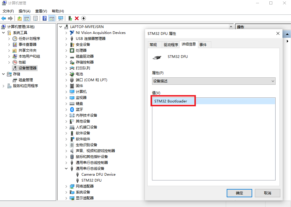
Task: Select Disk Management (磁盘管理) in tree
Action: coord(25,80)
